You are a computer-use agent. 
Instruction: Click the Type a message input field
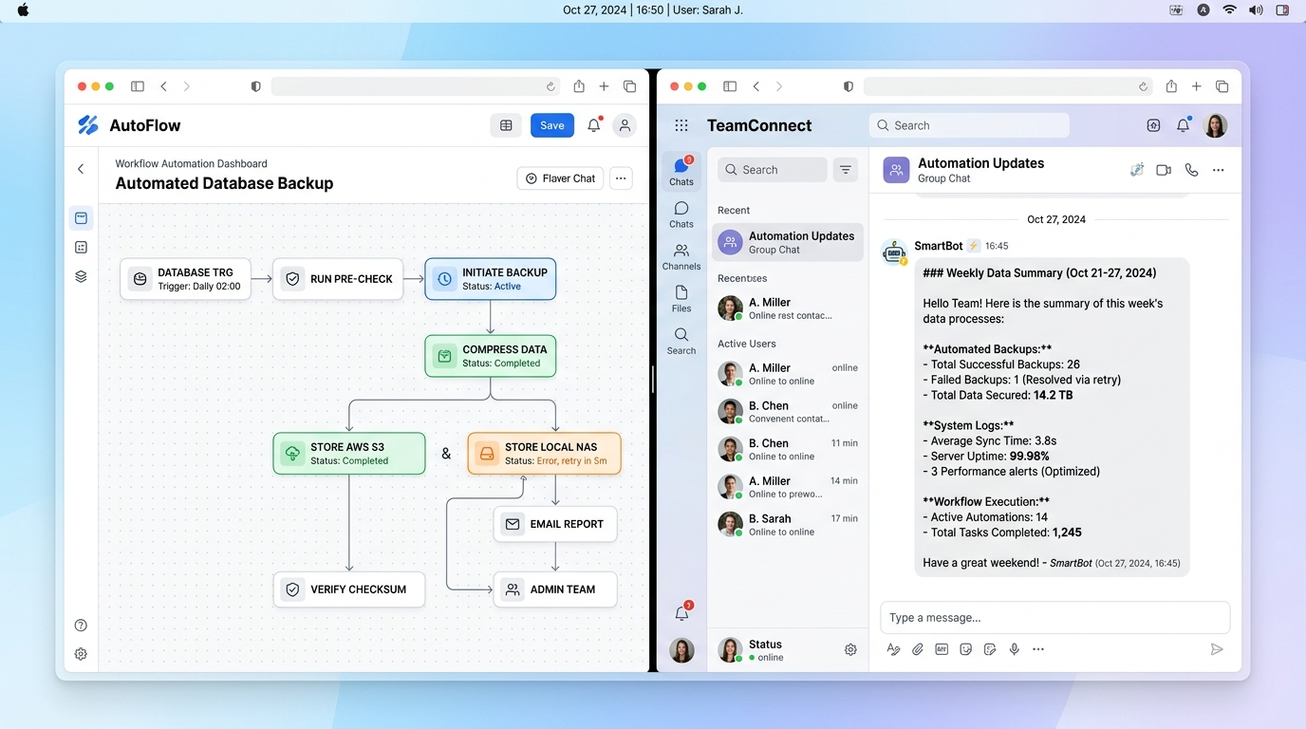coord(1055,617)
